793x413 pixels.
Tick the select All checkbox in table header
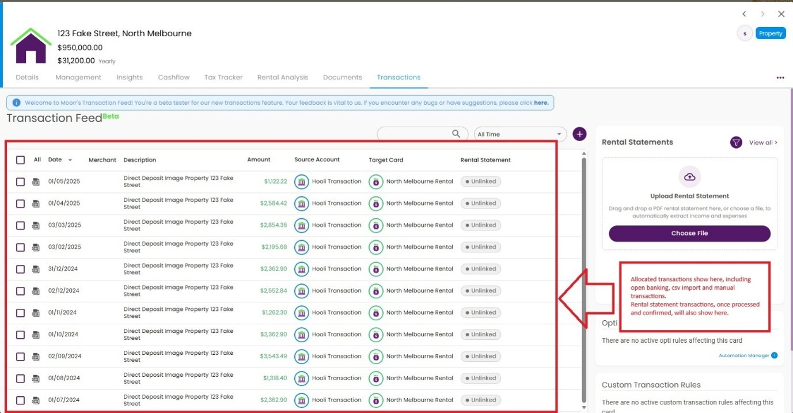pos(20,160)
